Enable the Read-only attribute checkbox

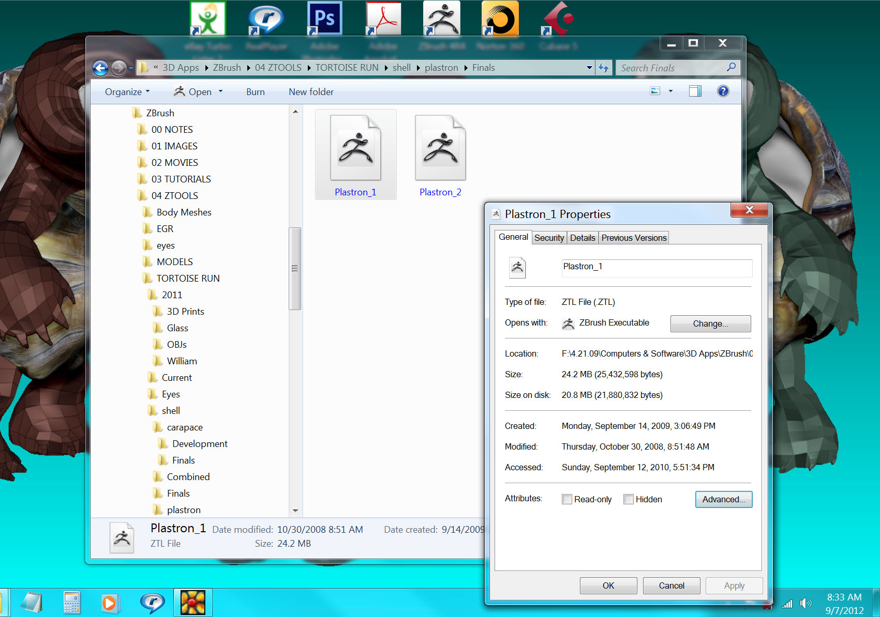click(x=566, y=499)
